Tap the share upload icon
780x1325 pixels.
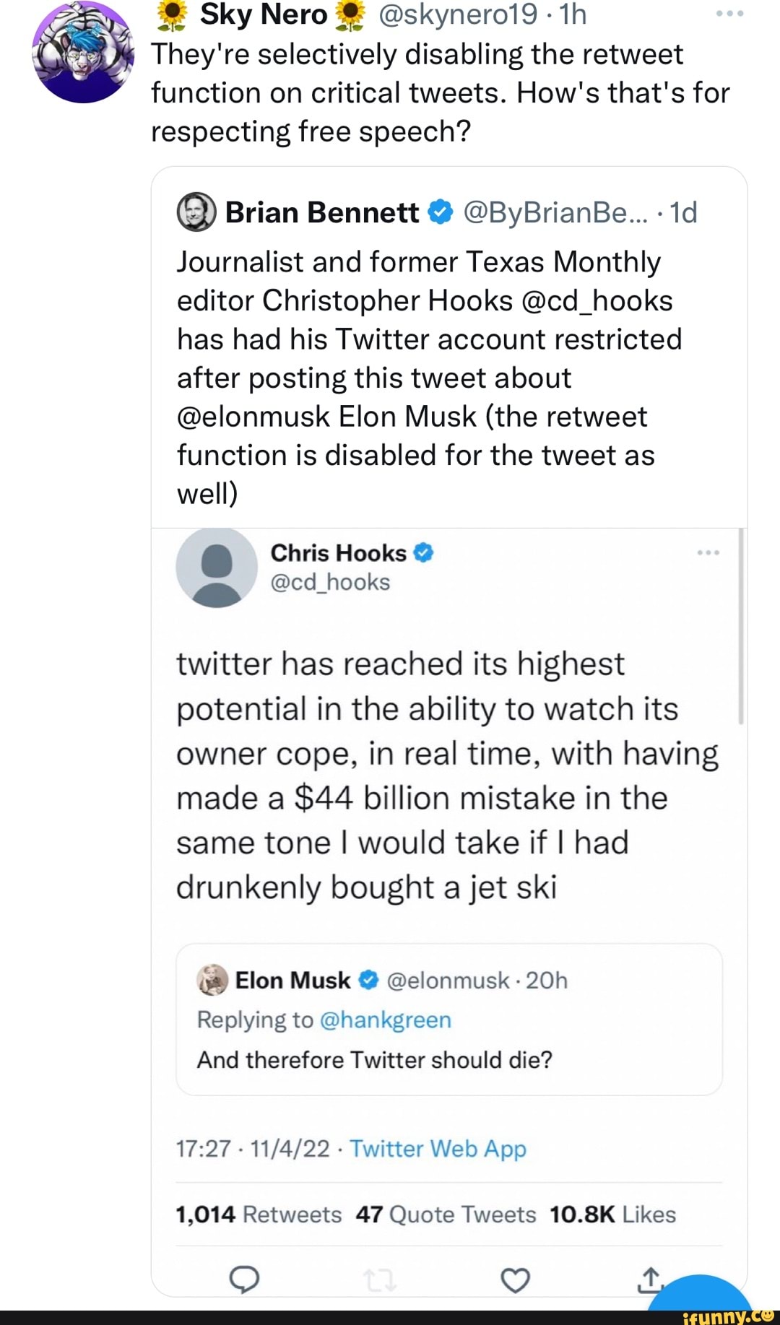(x=650, y=1279)
